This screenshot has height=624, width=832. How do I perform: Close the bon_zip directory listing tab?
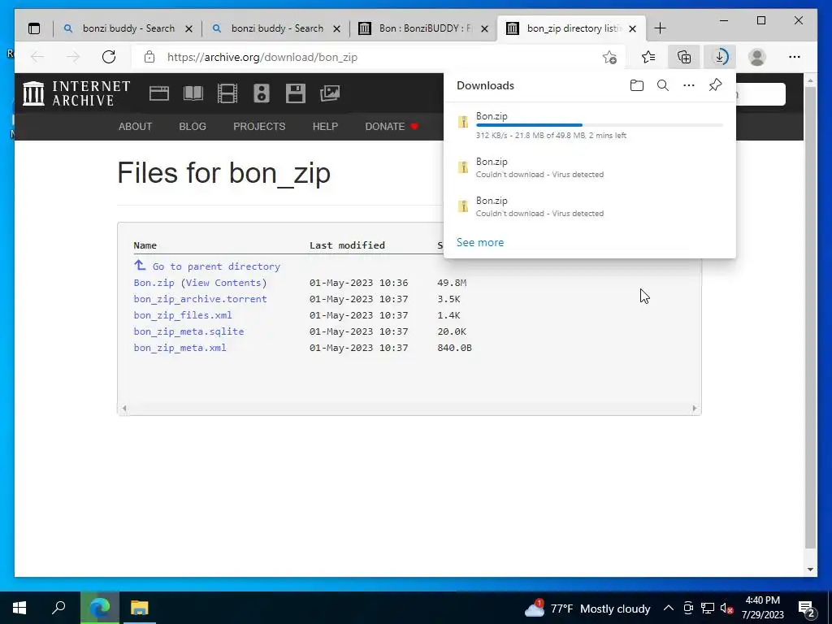[632, 28]
